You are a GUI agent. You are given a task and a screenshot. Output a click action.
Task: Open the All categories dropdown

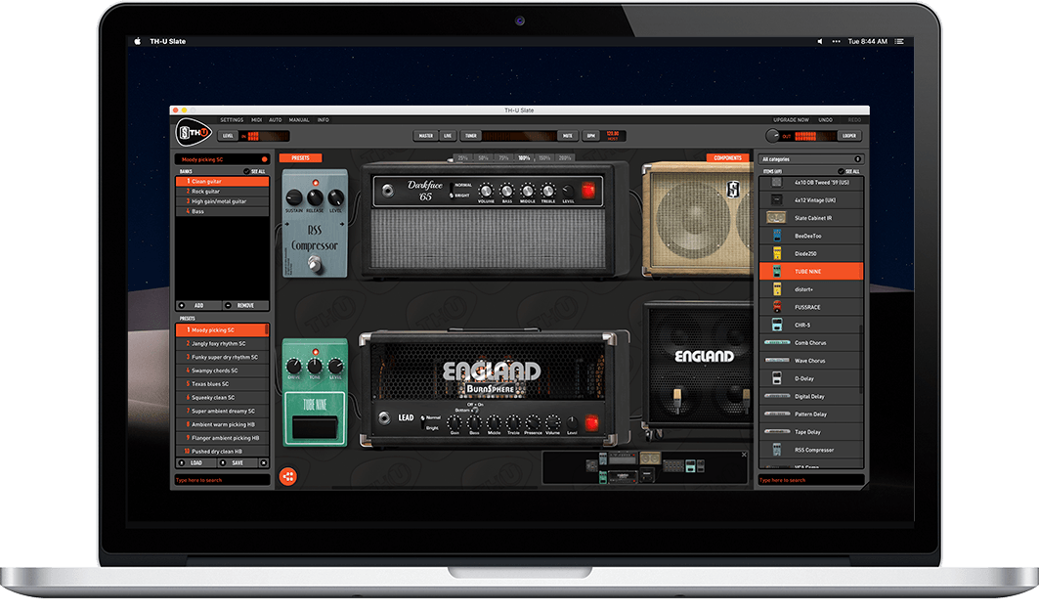[x=811, y=159]
